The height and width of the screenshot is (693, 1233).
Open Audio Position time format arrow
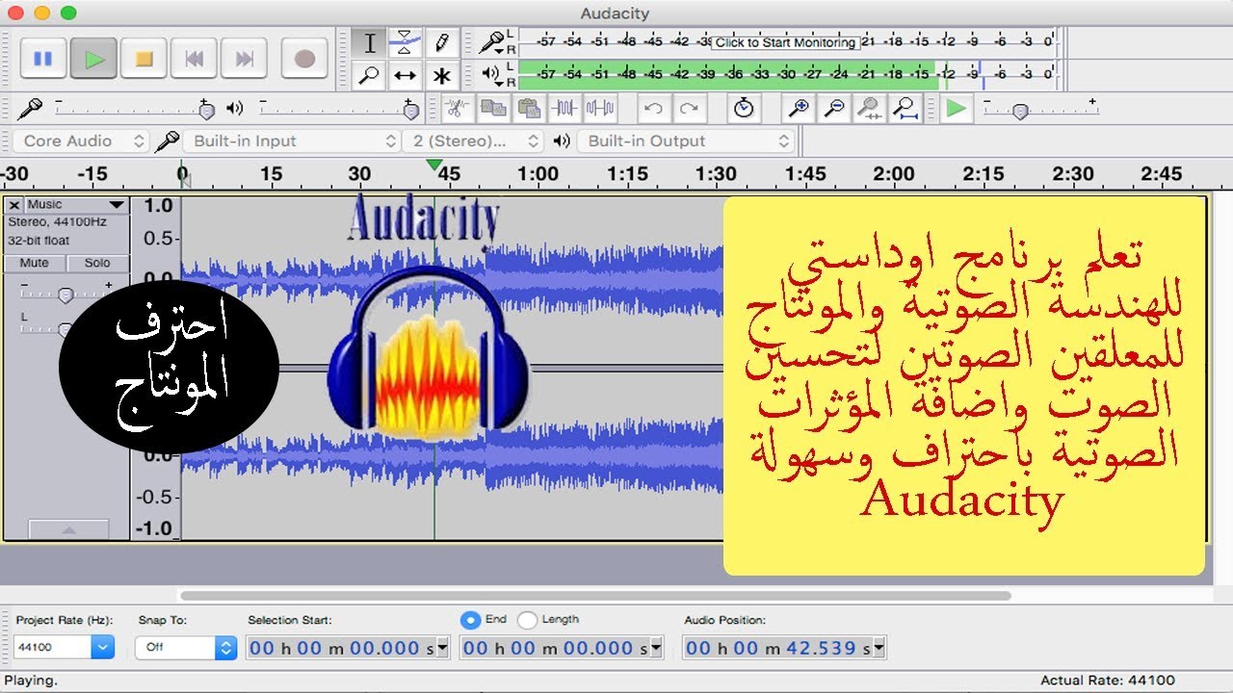pos(880,648)
